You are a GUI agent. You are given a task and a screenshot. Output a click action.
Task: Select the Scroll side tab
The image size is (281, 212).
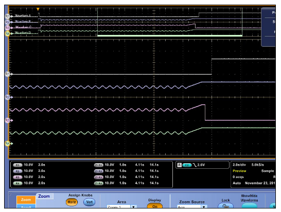tap(26, 206)
